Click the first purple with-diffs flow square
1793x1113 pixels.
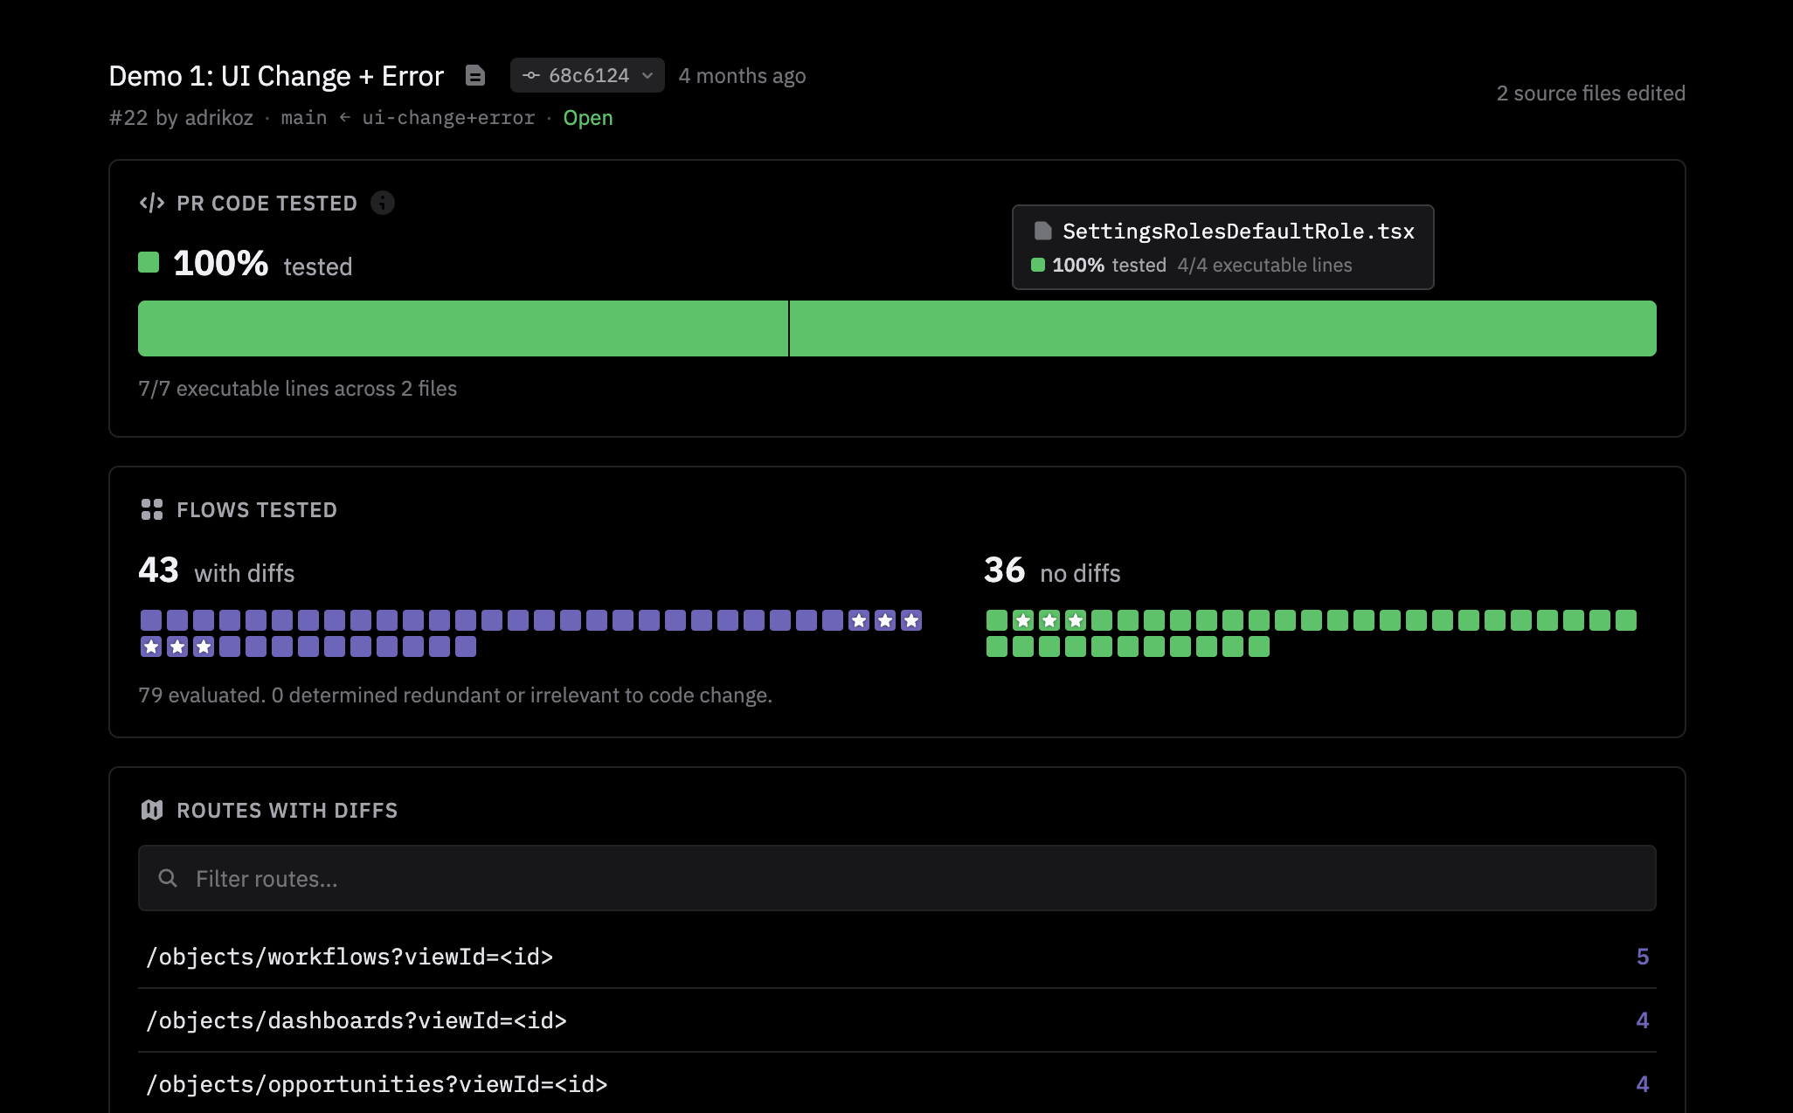[151, 620]
